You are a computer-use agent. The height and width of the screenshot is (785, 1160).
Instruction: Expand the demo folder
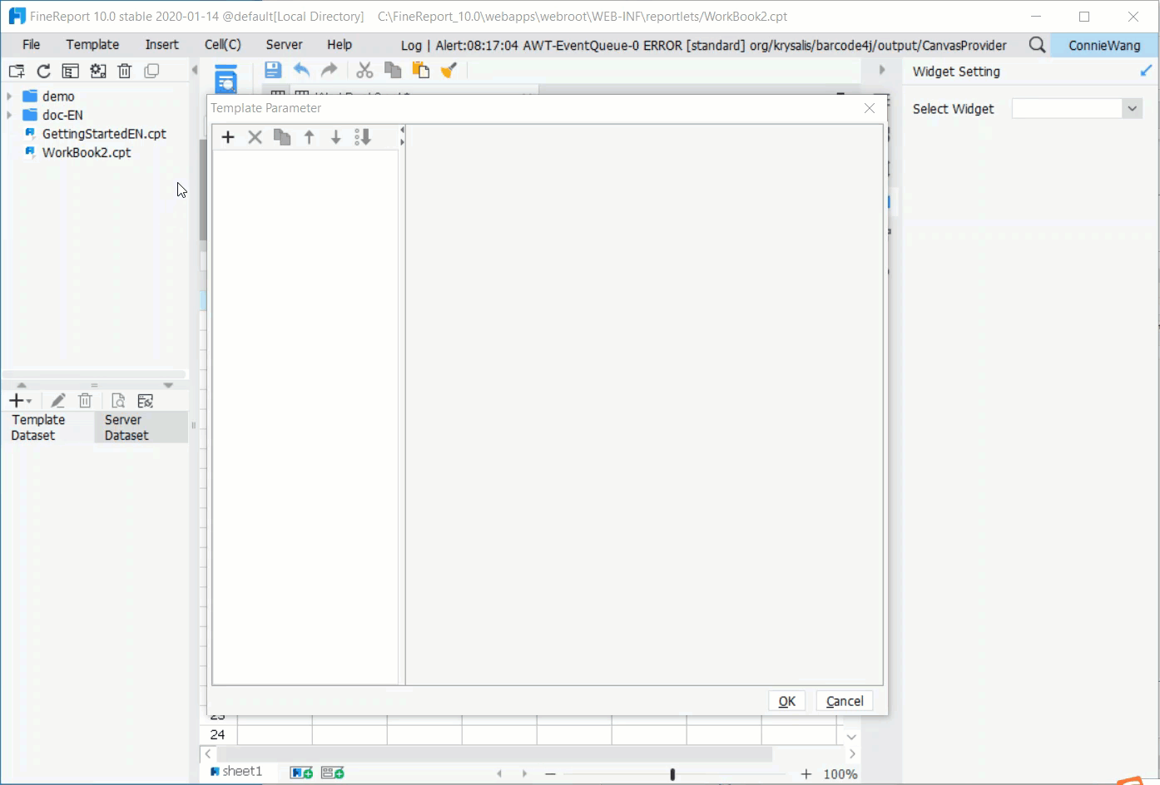(x=9, y=96)
